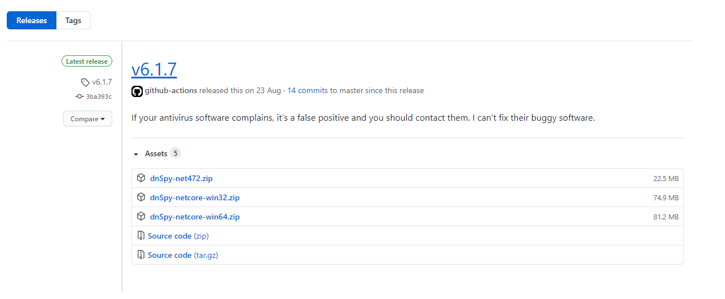Click the Assets count badge 5
This screenshot has height=299, width=725.
pyautogui.click(x=175, y=153)
